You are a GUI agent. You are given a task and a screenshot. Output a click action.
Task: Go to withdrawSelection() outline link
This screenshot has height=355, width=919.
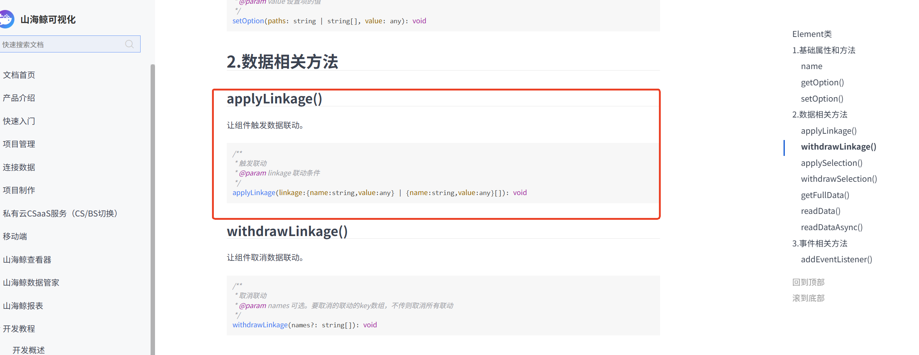pyautogui.click(x=839, y=179)
